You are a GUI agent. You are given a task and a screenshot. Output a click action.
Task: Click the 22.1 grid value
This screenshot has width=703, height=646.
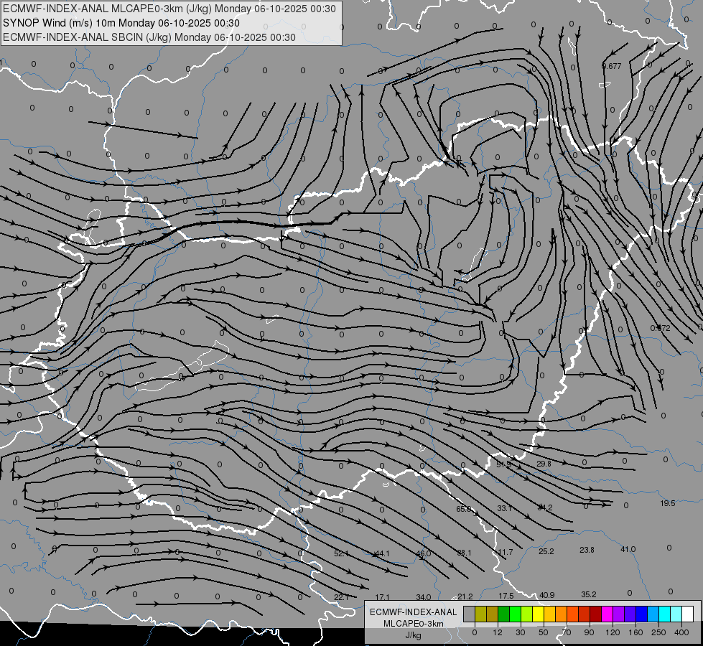point(342,597)
